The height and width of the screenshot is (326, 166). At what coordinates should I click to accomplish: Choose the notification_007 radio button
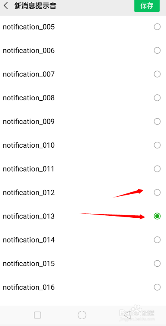[x=157, y=74]
